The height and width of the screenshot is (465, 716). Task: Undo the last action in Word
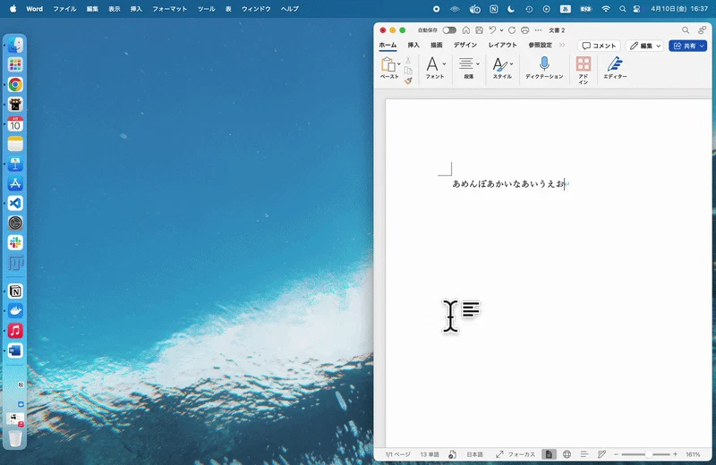pos(492,30)
